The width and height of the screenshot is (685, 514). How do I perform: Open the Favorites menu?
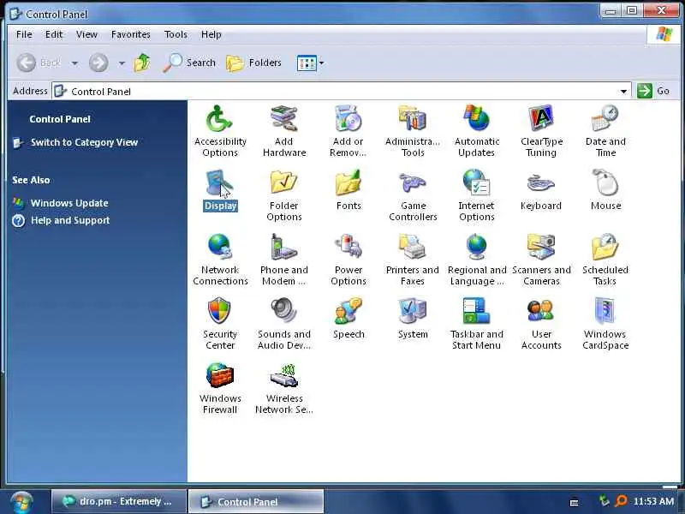pos(131,34)
